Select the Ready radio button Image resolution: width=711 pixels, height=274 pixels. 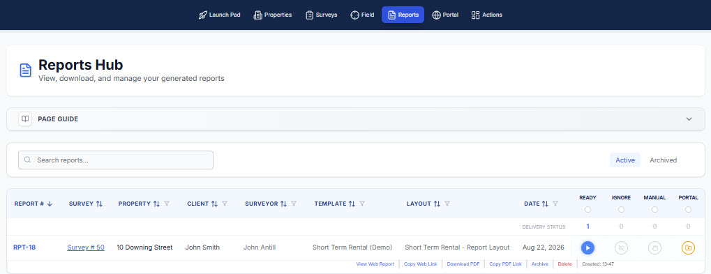click(587, 210)
